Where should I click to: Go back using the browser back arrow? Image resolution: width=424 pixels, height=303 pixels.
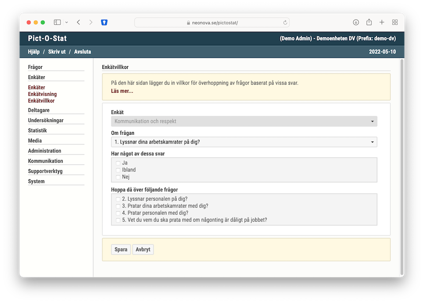pyautogui.click(x=79, y=22)
